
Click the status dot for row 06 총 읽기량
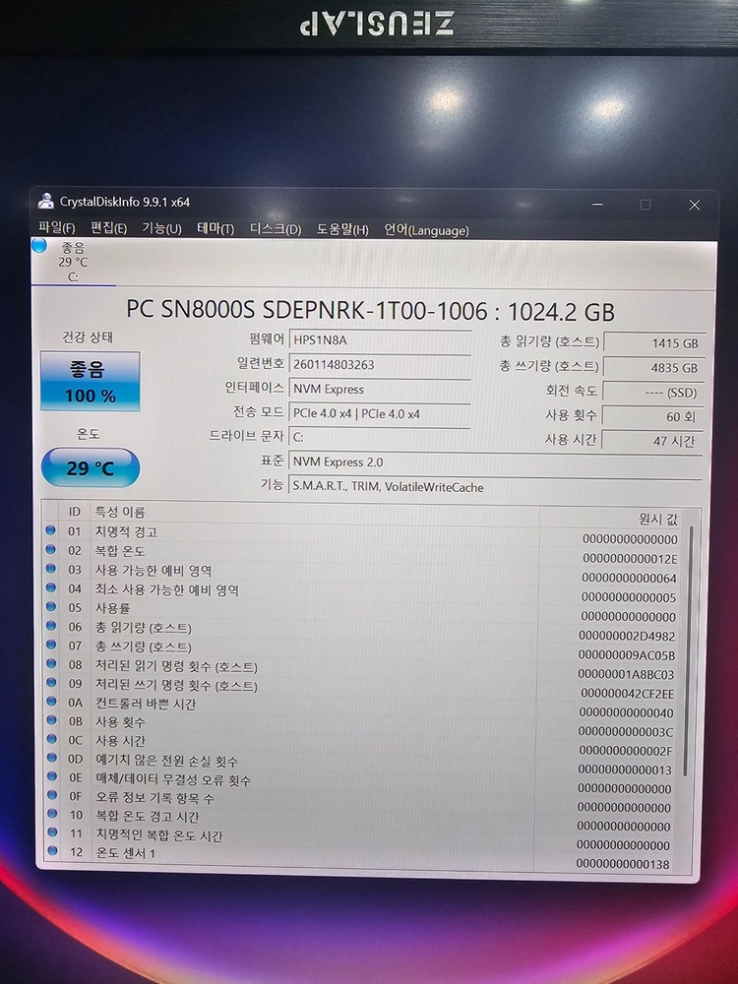click(51, 626)
